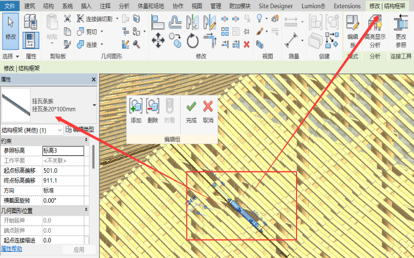Click the Selection Box icon in 视图 panel
The height and width of the screenshot is (258, 414).
coord(260,44)
